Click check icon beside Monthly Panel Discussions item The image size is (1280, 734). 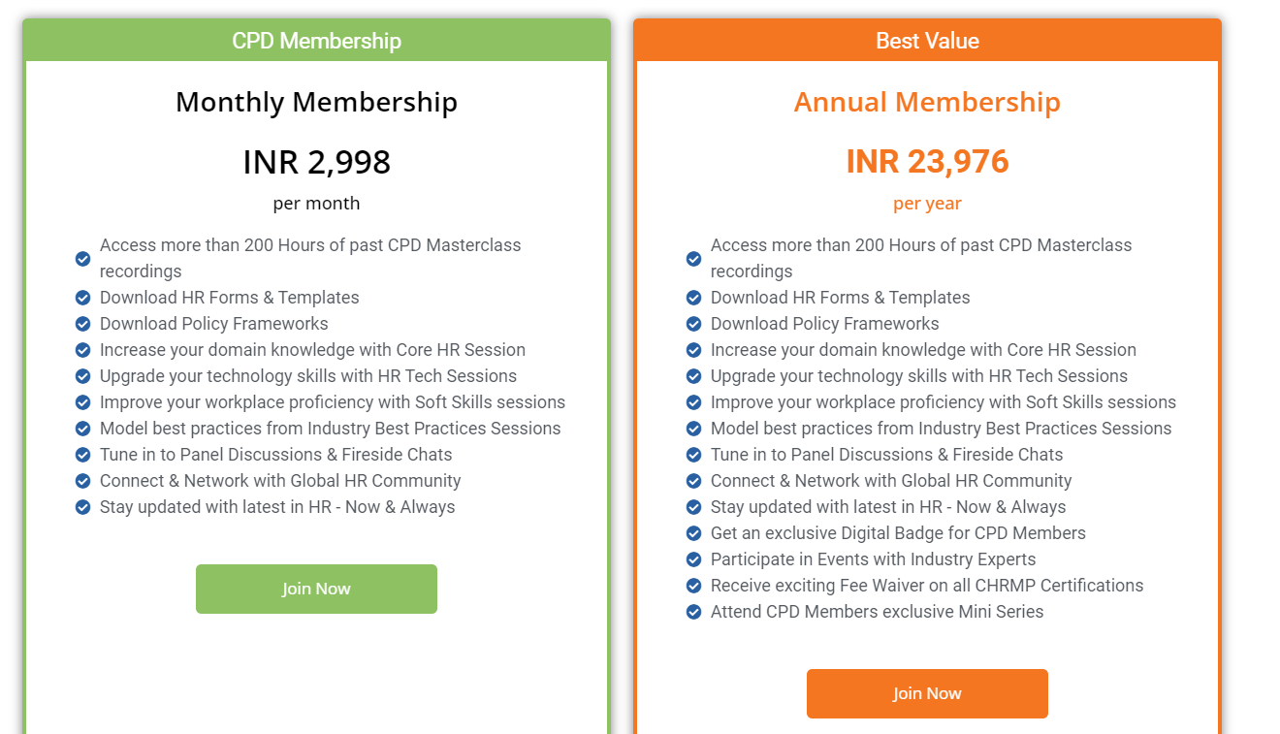pyautogui.click(x=83, y=455)
